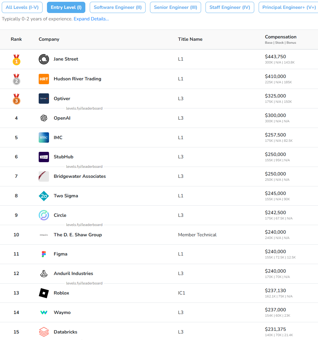Click the 140K | 70K | 21.4K breakdown
Screen dimensions: 318x340
pyautogui.click(x=279, y=335)
